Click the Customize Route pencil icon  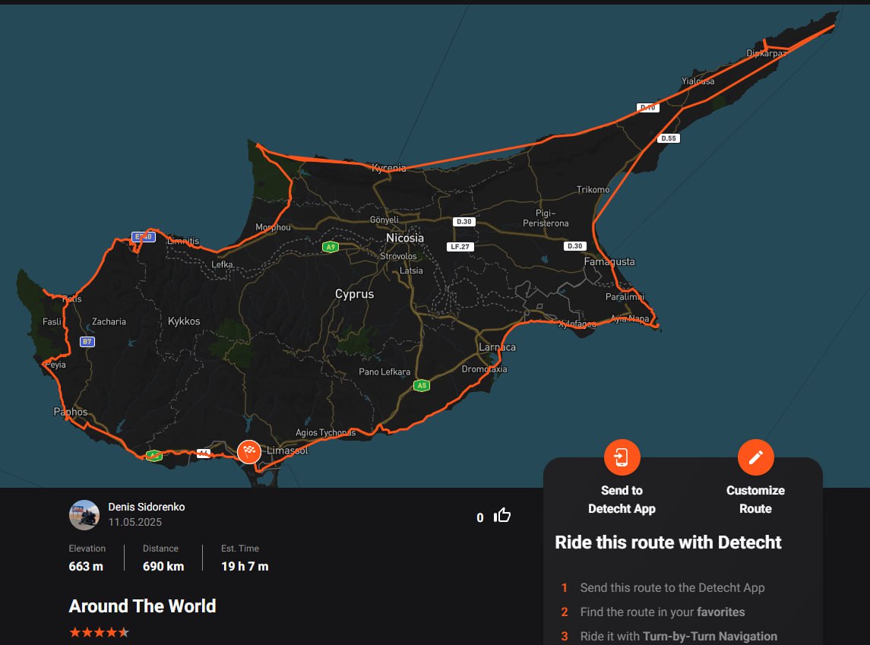click(x=755, y=457)
